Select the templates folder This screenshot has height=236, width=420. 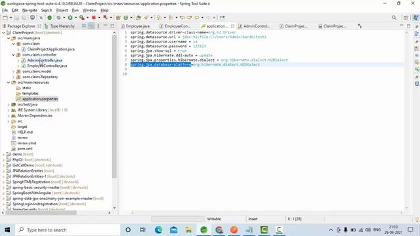(30, 93)
